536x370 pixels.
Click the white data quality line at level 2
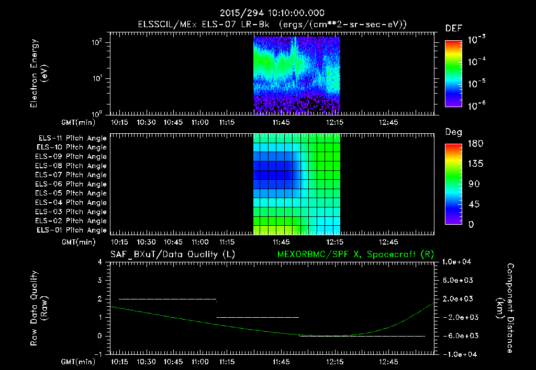(167, 299)
